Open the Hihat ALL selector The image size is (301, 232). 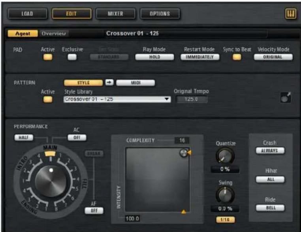[270, 179]
